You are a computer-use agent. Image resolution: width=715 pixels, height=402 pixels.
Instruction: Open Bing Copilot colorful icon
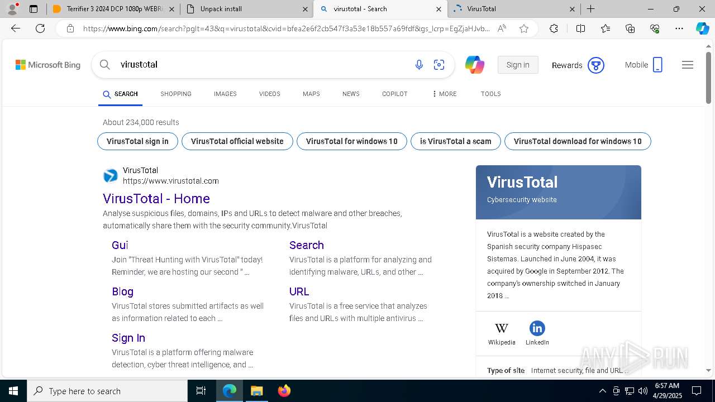475,65
